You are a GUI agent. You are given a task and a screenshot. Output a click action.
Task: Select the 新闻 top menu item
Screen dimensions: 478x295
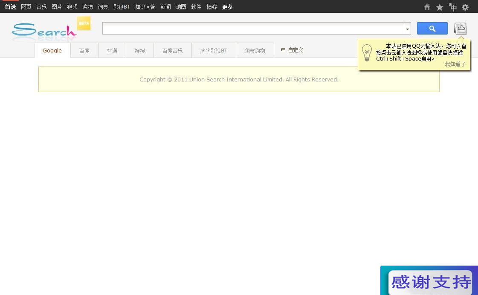pos(165,7)
